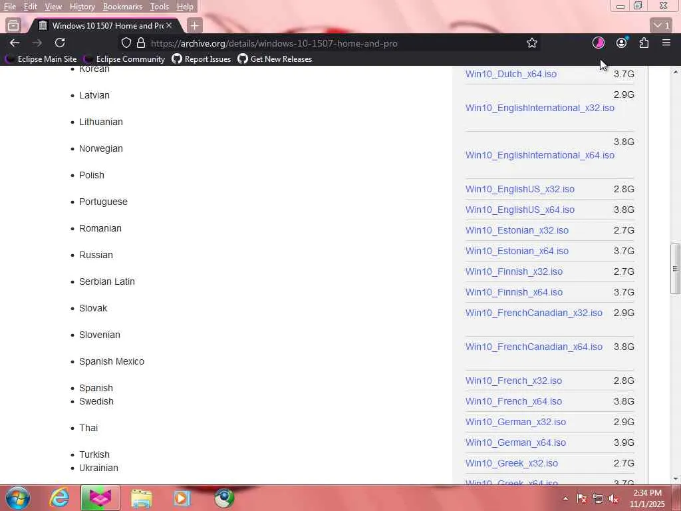Close the Windows 10 1507 tab
Screen dimensions: 681x511
(169, 26)
